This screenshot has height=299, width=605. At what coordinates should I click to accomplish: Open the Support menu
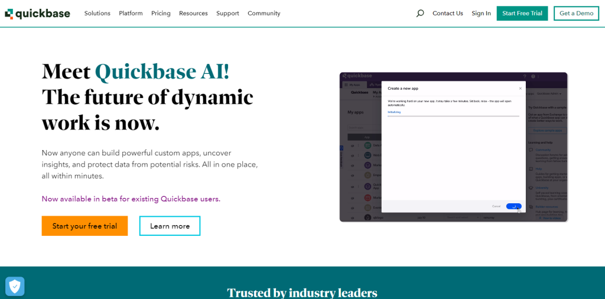(227, 13)
